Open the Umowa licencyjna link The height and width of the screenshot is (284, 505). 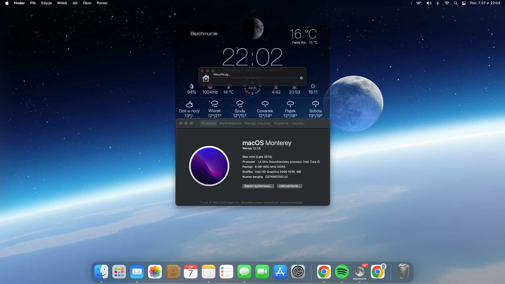click(291, 203)
